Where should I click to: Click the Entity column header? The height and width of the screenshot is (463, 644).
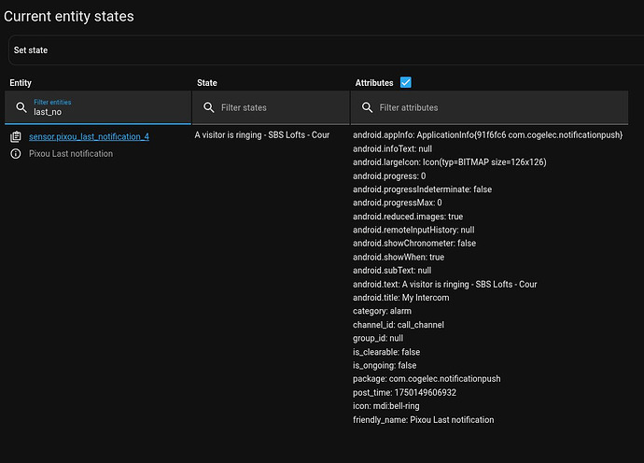21,83
